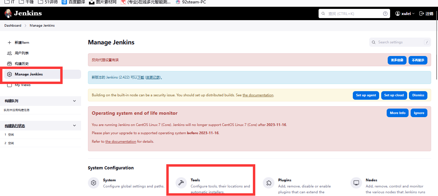Image resolution: width=438 pixels, height=196 pixels.
Task: Click the people icon for 用户列表
Action: point(9,53)
